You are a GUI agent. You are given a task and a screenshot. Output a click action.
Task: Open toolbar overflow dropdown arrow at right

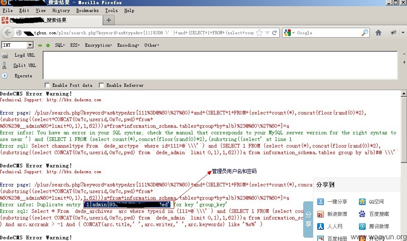point(403,33)
